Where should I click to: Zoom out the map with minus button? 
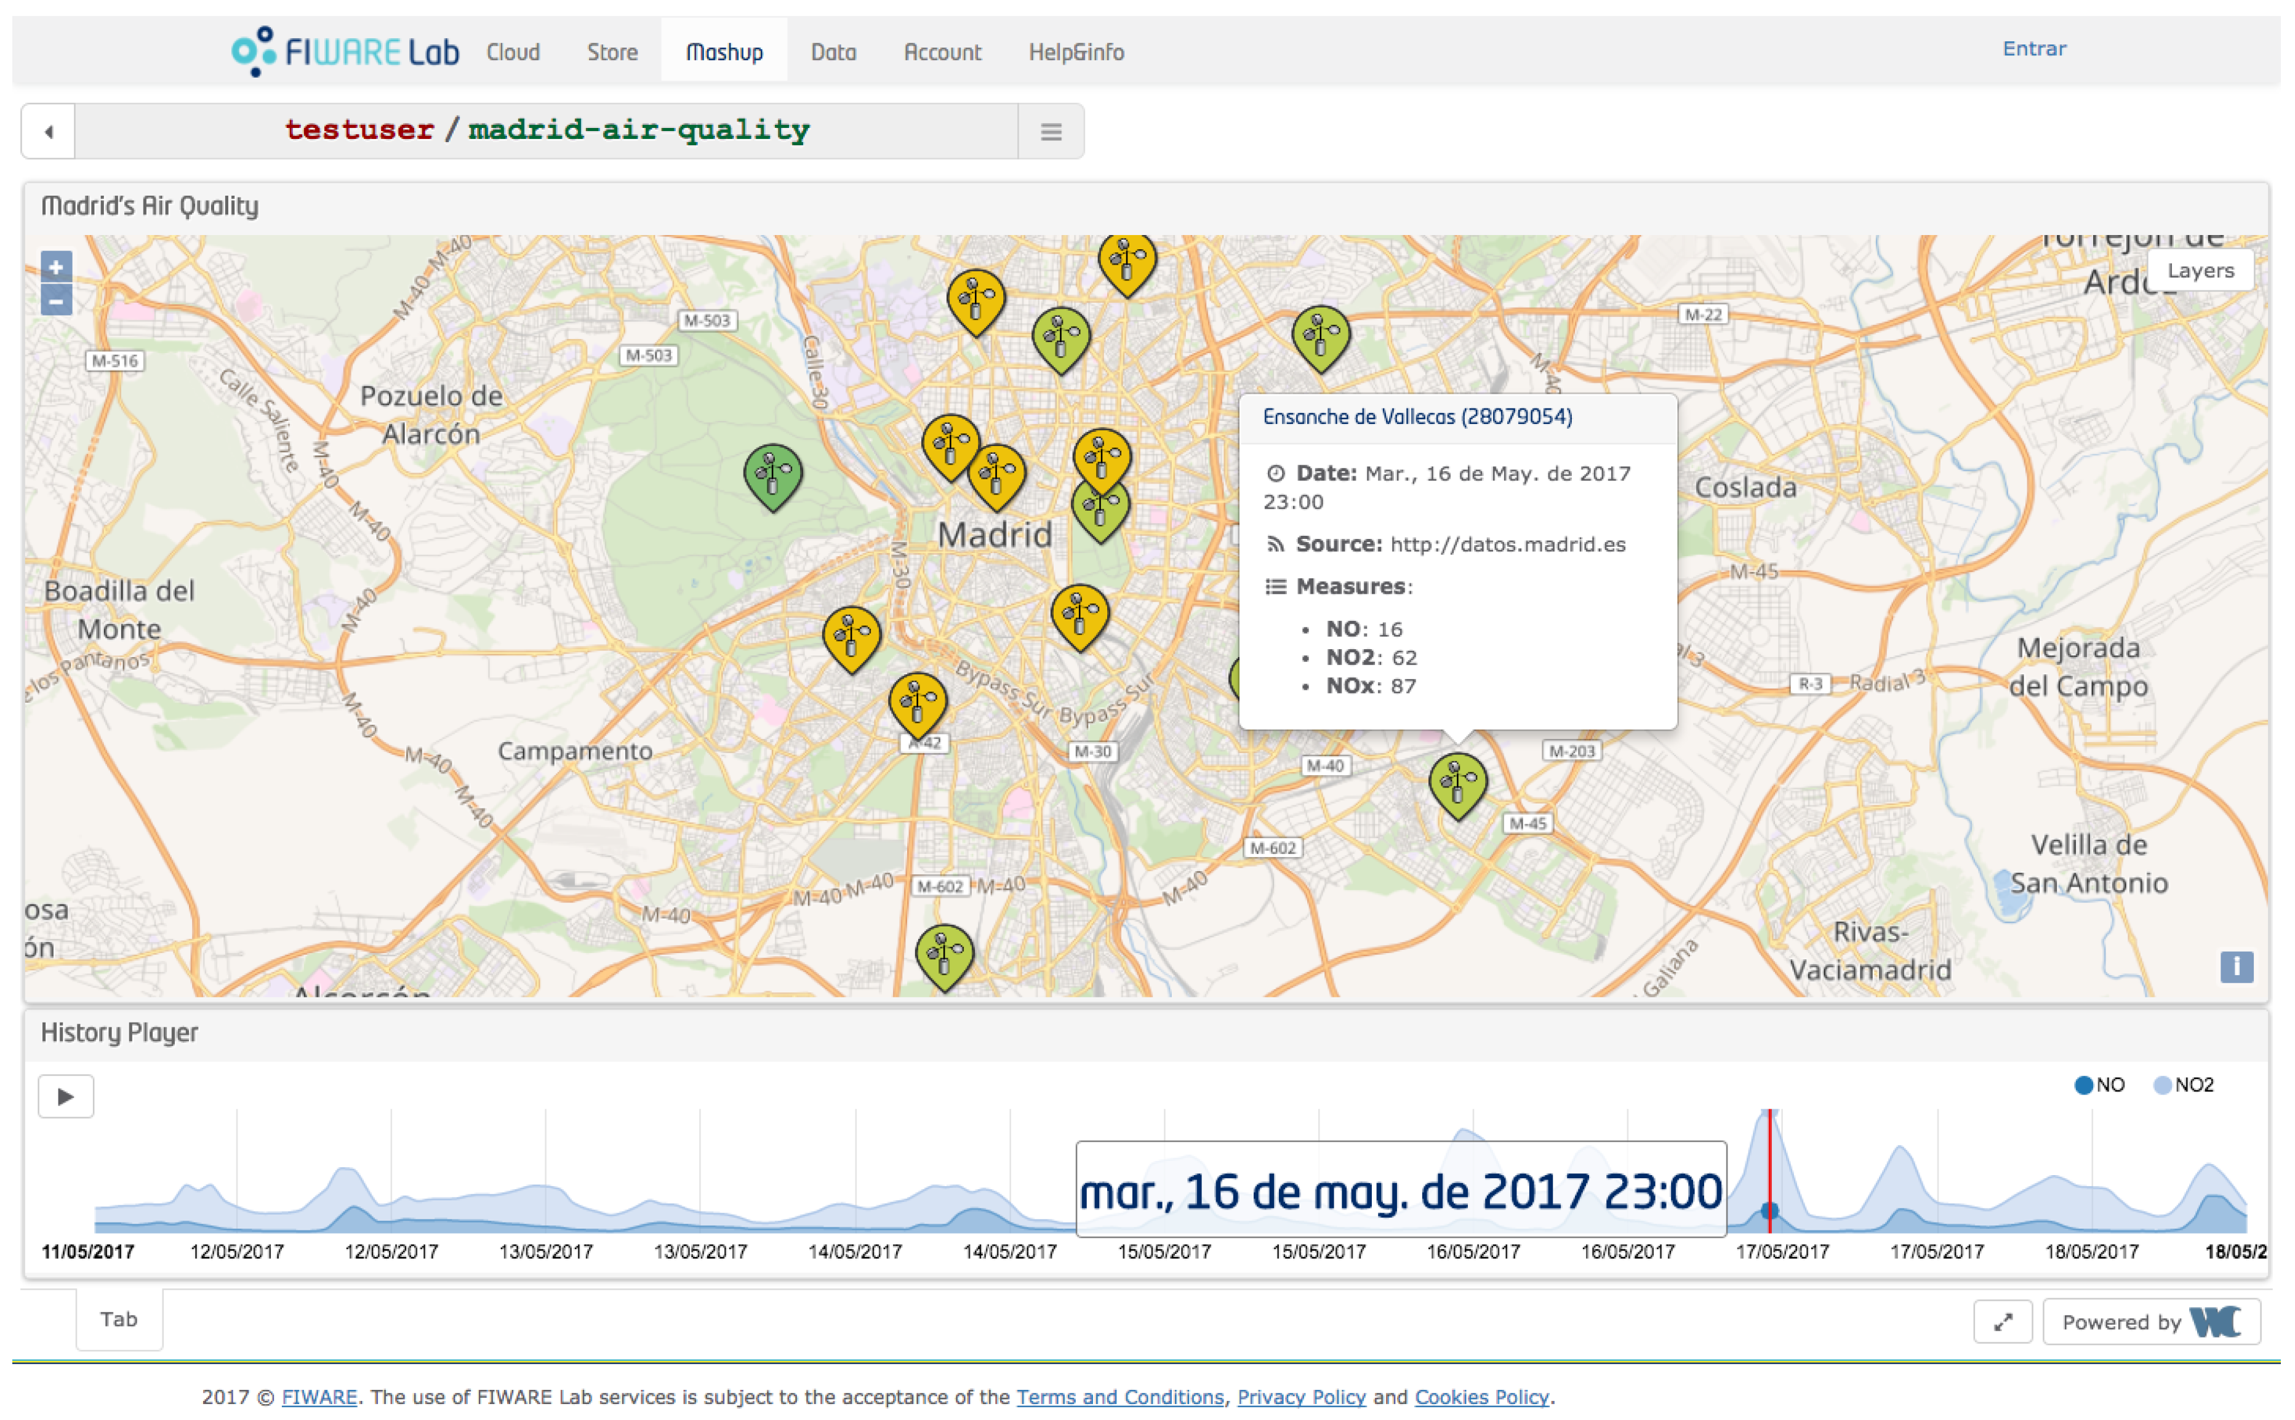pos(57,301)
